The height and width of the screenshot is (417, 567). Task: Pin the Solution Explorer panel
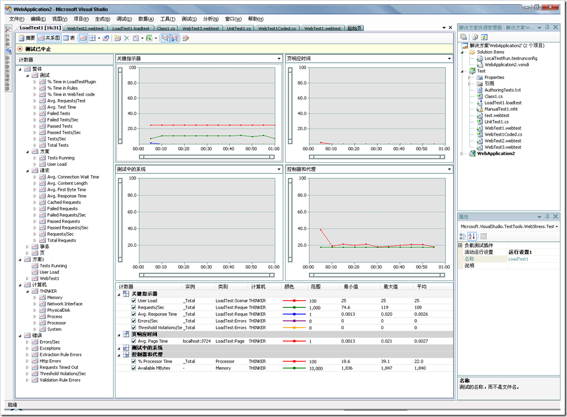pyautogui.click(x=547, y=28)
